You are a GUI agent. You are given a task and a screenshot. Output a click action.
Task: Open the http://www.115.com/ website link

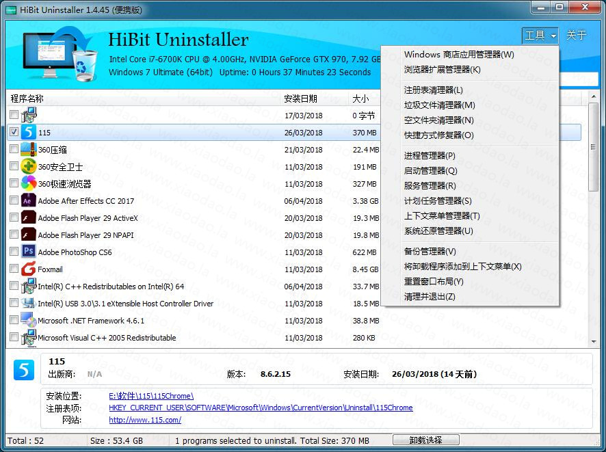point(145,420)
